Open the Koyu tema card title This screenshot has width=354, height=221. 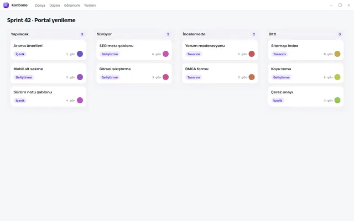[x=281, y=69]
